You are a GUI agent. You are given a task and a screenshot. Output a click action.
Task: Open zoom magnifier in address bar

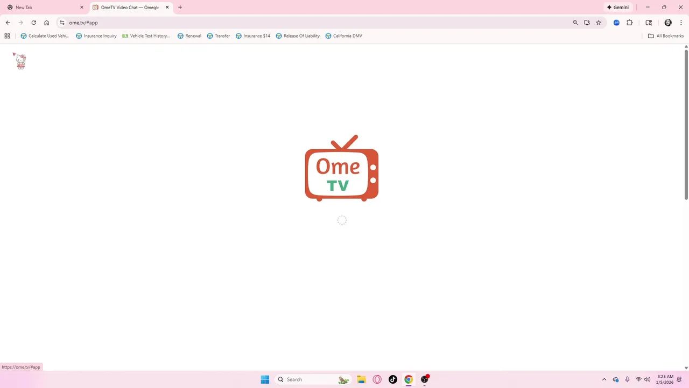[575, 23]
